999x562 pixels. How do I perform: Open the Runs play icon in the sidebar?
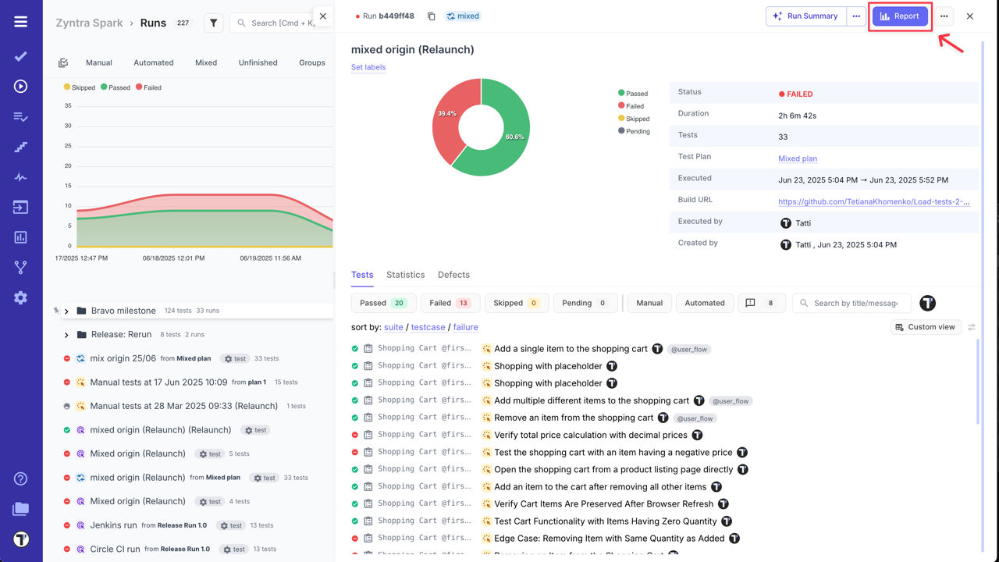20,86
